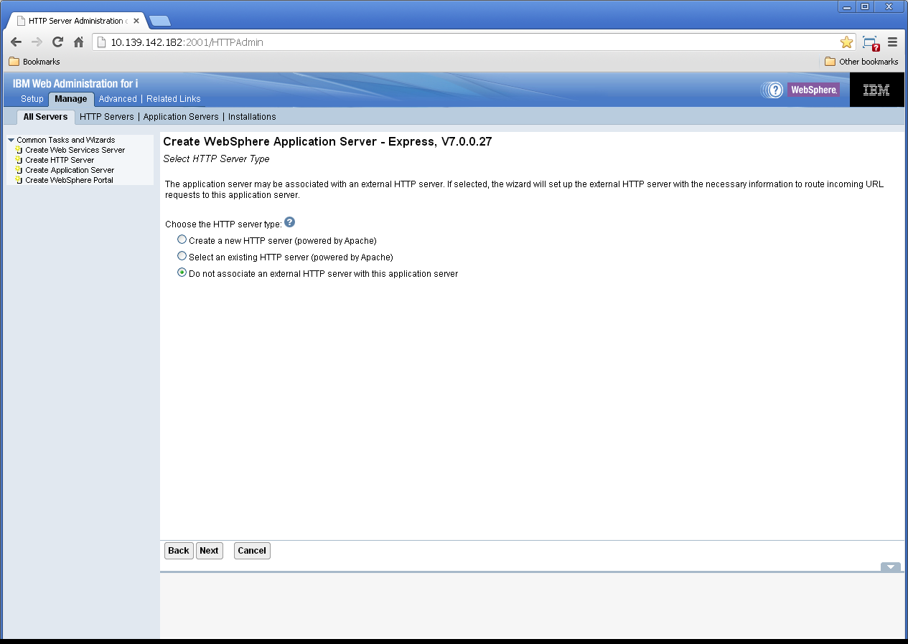Click the Create Application Server wizard icon
Viewport: 908px width, 644px height.
point(19,170)
